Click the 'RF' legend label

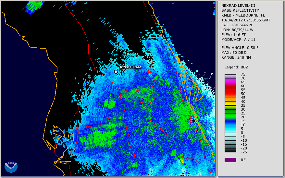click(x=243, y=160)
